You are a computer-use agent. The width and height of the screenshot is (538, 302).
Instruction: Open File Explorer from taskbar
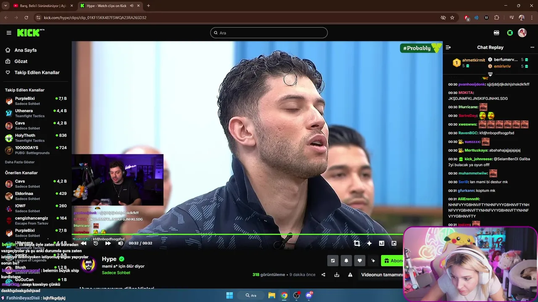click(272, 295)
